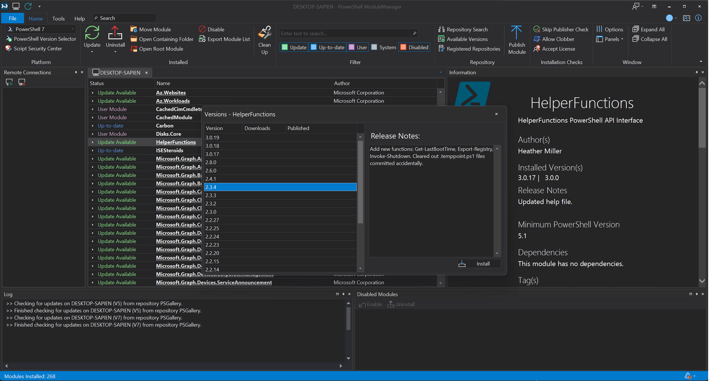709x381 pixels.
Task: Click Export Module List
Action: (x=224, y=39)
